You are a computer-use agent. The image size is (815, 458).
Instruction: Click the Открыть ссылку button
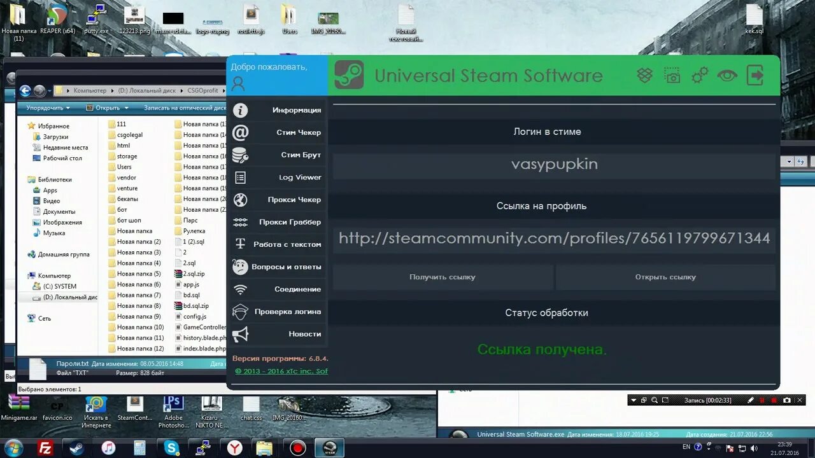click(665, 277)
